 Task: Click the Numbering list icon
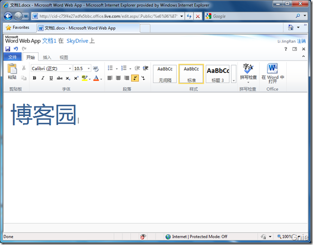tap(124, 68)
